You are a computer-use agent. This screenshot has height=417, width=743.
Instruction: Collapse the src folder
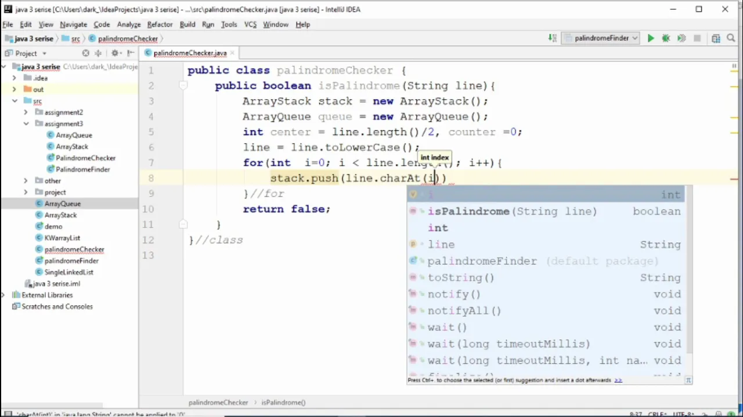tap(15, 101)
